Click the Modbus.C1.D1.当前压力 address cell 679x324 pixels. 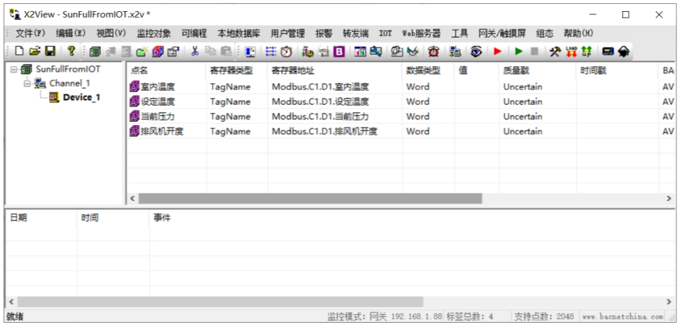[x=335, y=117]
